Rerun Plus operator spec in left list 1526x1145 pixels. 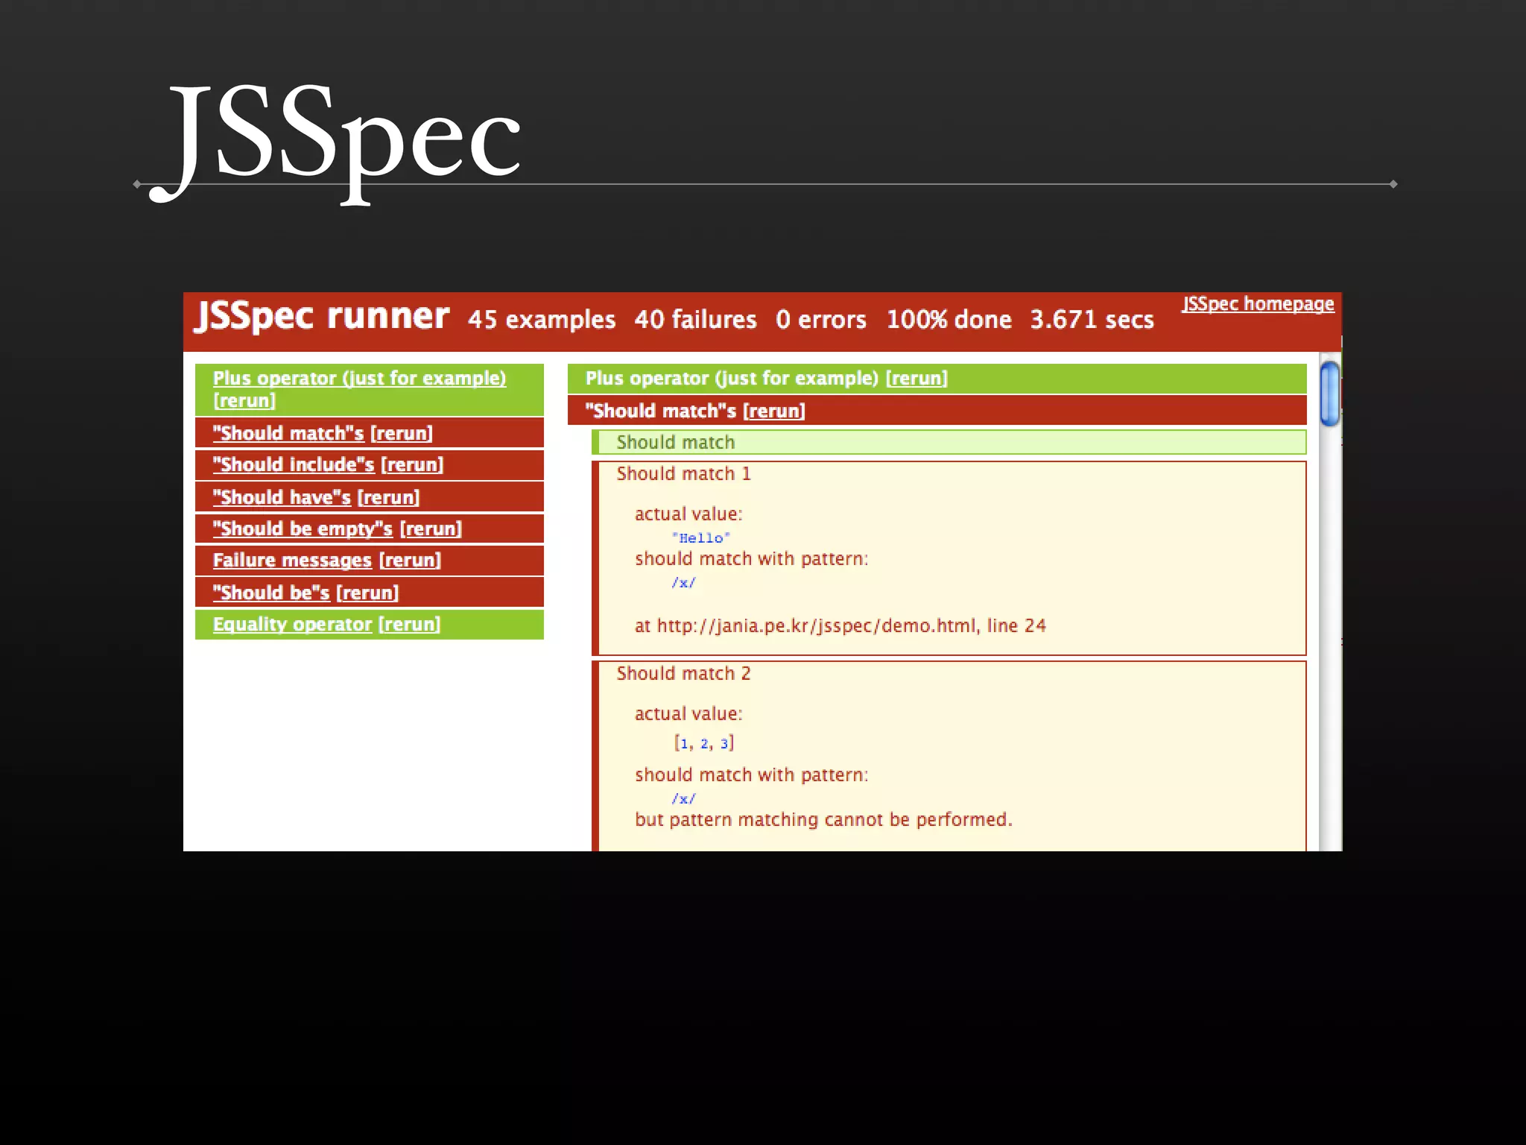tap(244, 400)
